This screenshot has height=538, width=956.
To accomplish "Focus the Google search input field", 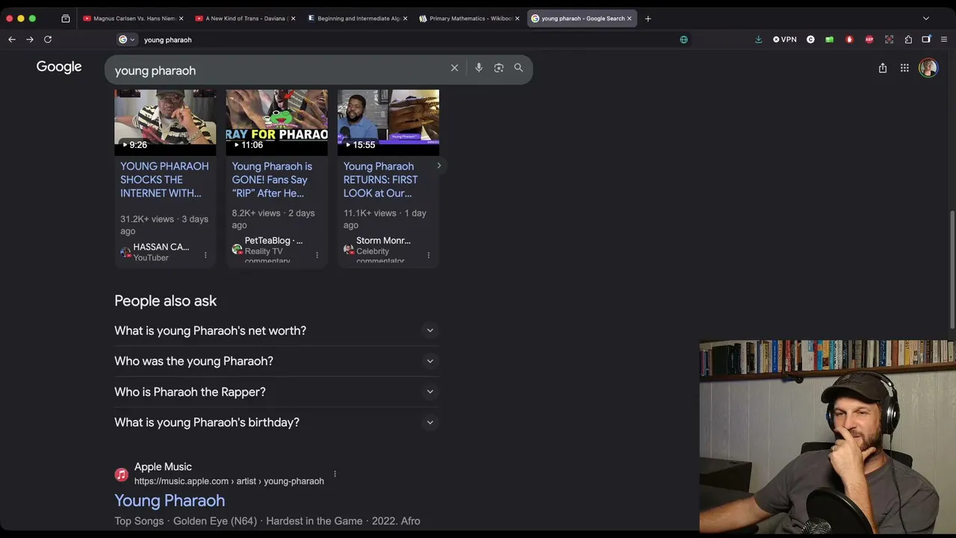I will coord(276,70).
